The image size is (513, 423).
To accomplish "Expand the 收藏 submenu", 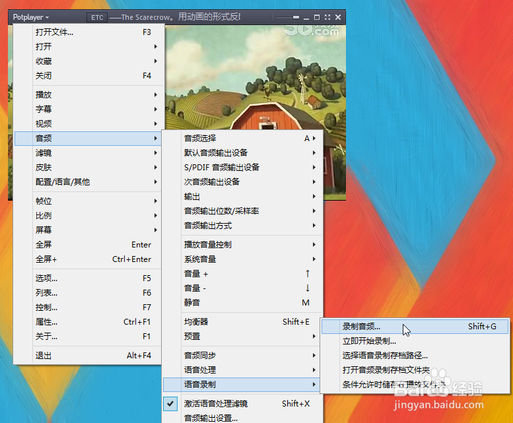I will tap(88, 61).
